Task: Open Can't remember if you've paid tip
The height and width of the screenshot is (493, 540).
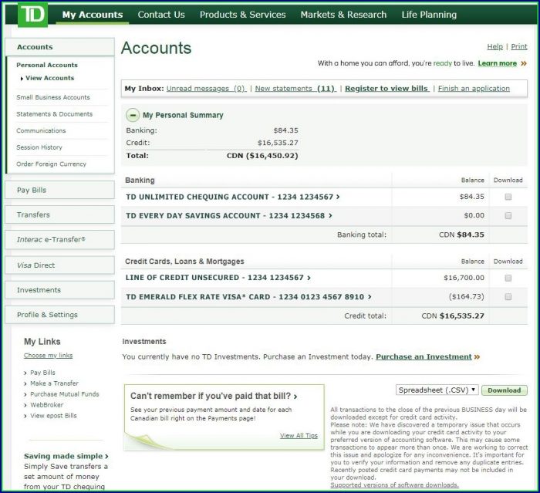Action: [214, 397]
